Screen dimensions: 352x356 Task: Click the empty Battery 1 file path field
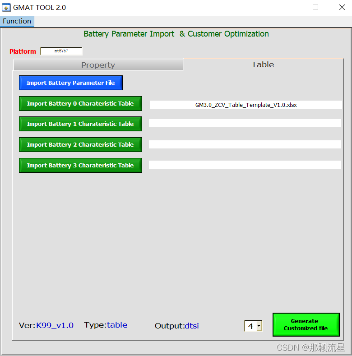coord(245,123)
